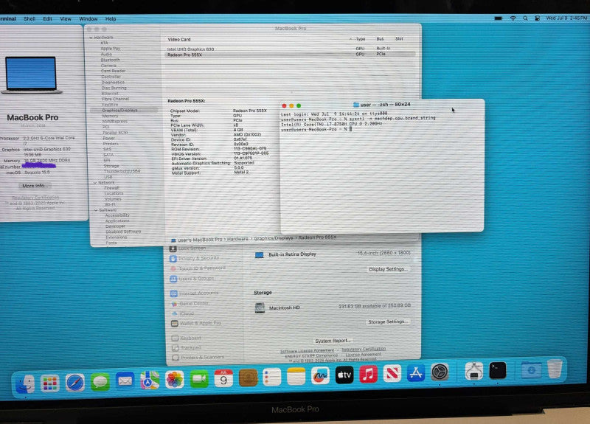Open the Trash in the Dock
The width and height of the screenshot is (590, 424).
[555, 369]
